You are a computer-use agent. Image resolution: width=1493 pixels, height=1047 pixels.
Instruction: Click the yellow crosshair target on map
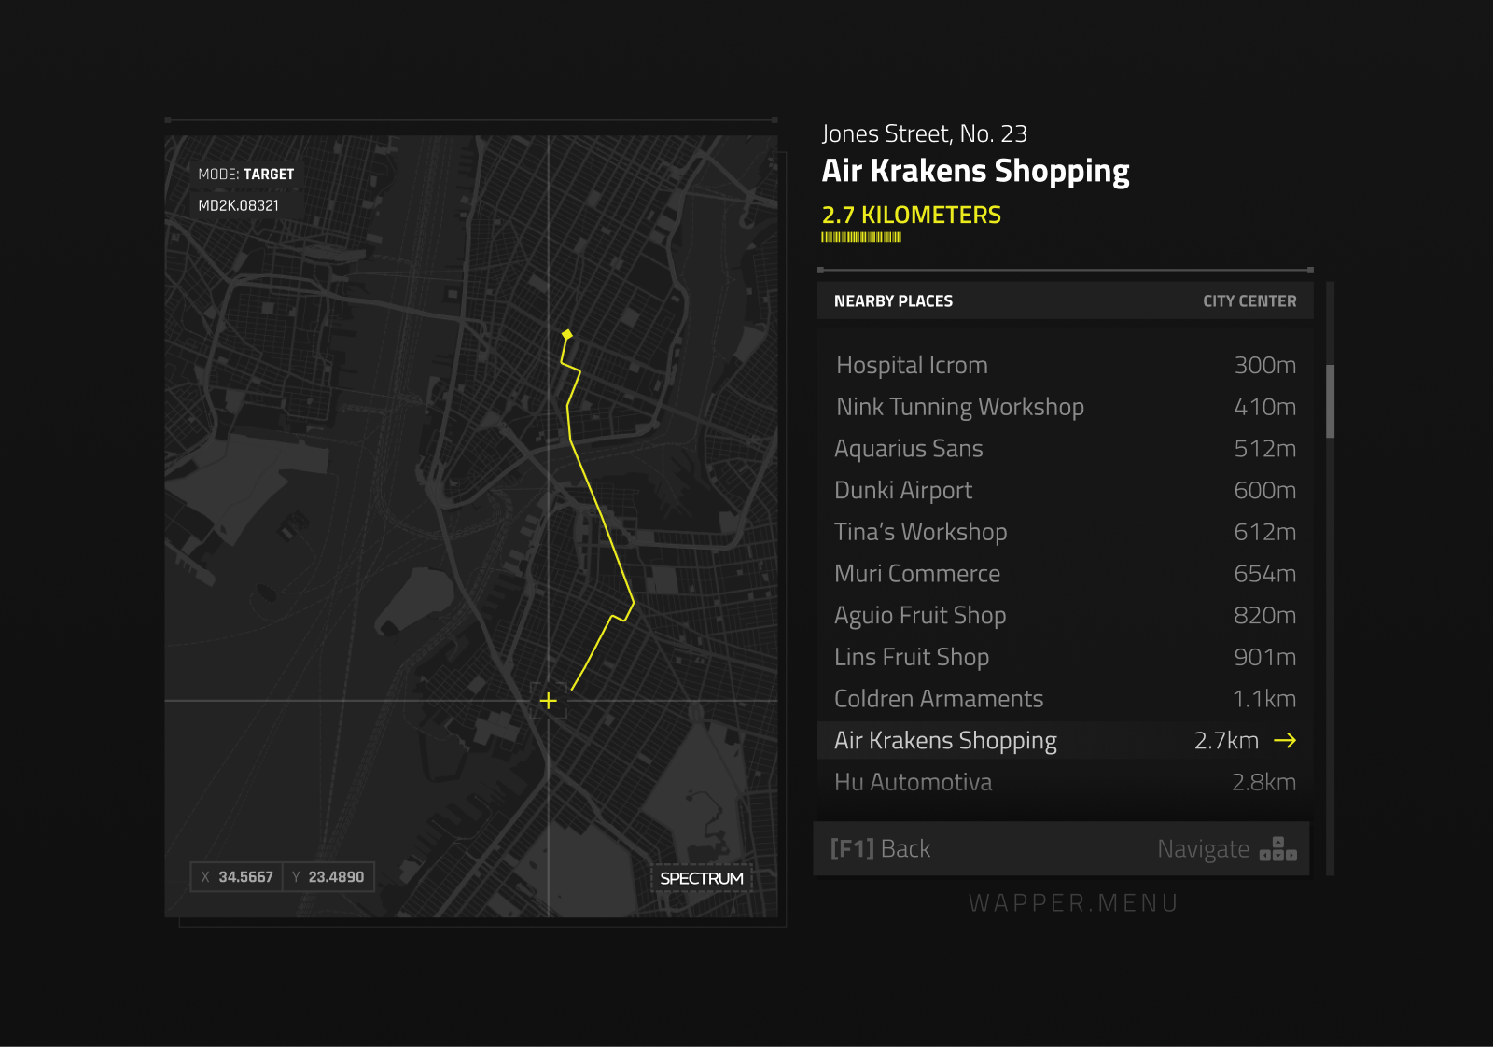549,700
